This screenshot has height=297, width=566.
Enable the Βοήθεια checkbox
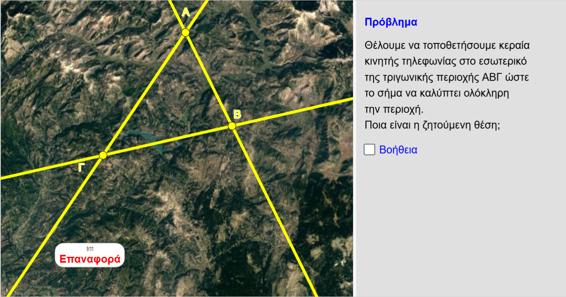(x=369, y=150)
